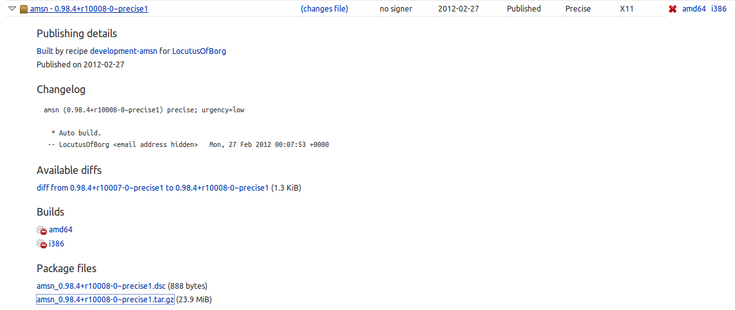Image resolution: width=735 pixels, height=310 pixels.
Task: Open diff from r10007 to r10008 link
Action: pyautogui.click(x=153, y=188)
